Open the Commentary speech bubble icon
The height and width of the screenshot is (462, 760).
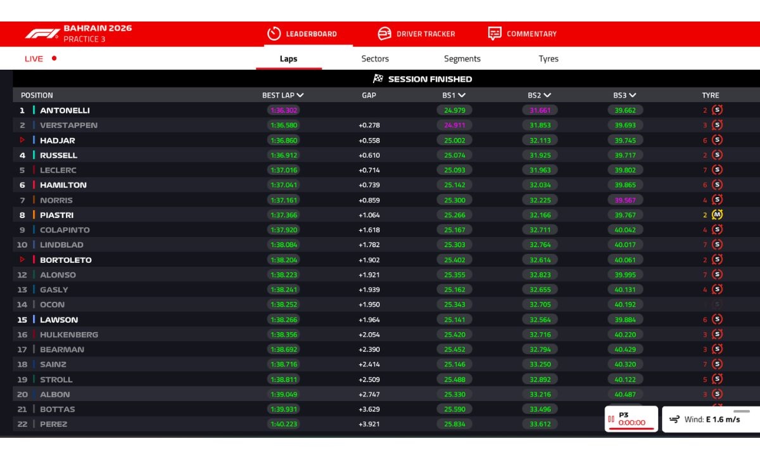coord(495,34)
